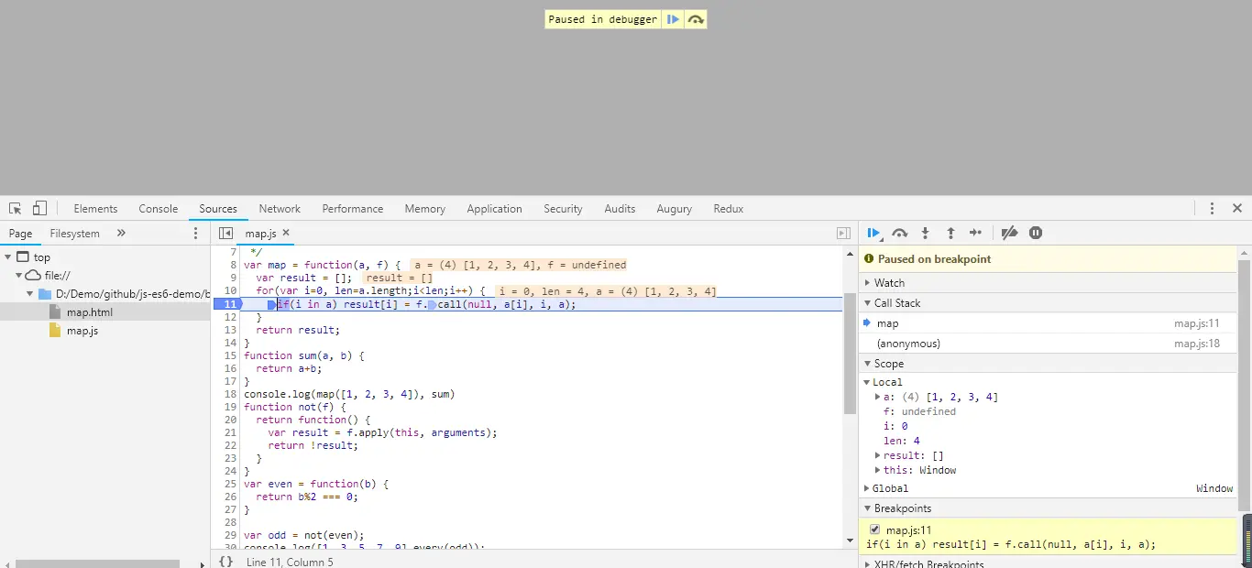Expand the result variable in Scope

point(878,455)
